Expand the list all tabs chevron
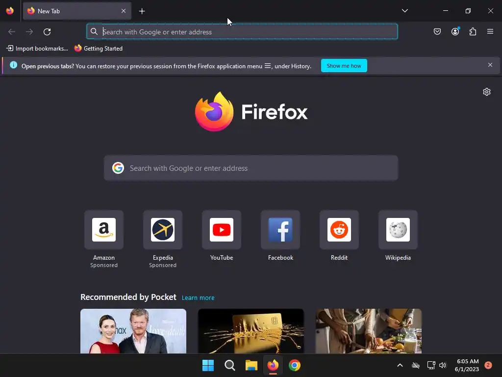Image resolution: width=502 pixels, height=377 pixels. point(404,11)
